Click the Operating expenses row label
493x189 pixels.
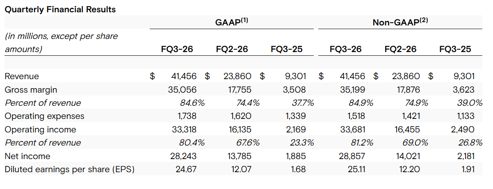(44, 116)
